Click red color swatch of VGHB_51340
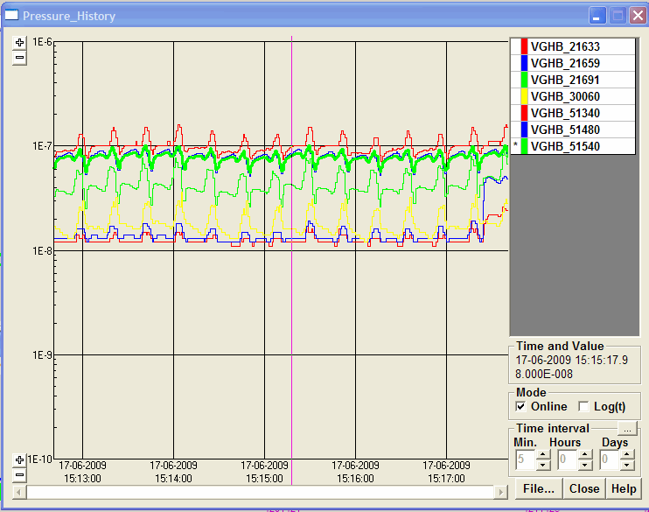This screenshot has width=649, height=512. point(524,113)
